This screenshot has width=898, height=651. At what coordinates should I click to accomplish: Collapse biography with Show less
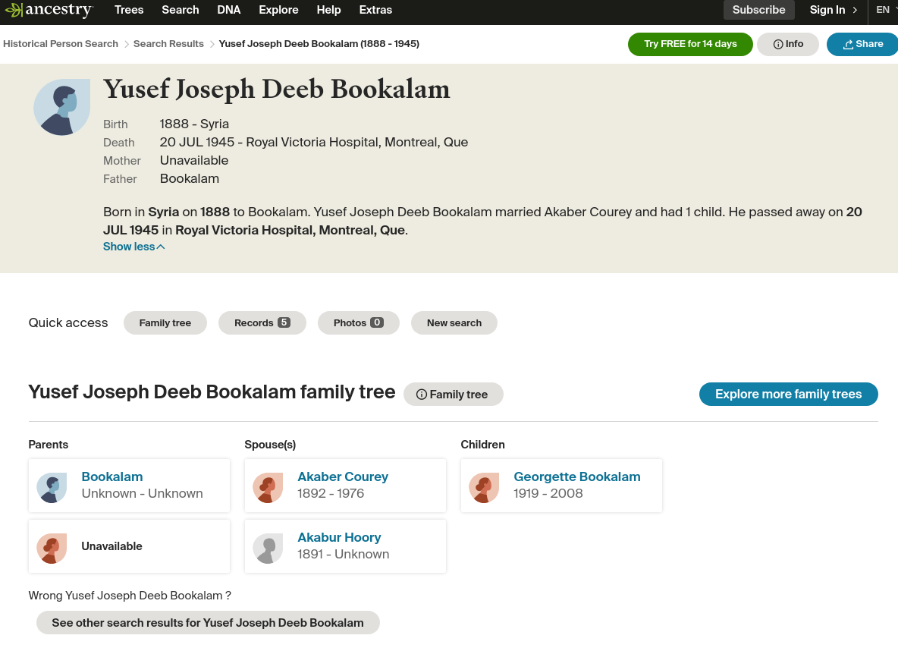tap(134, 247)
